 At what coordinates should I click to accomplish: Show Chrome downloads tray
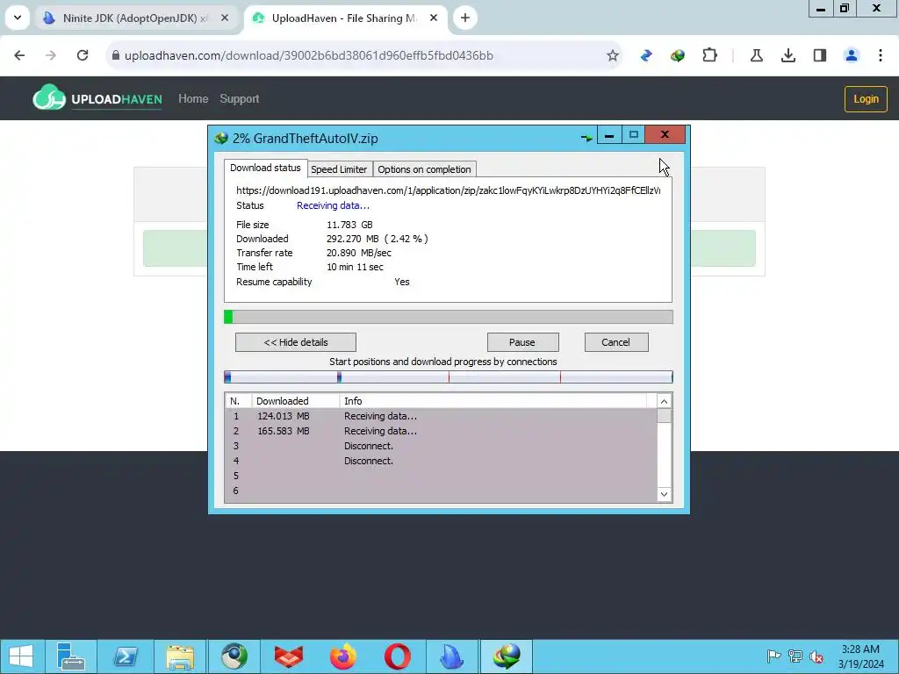point(788,55)
